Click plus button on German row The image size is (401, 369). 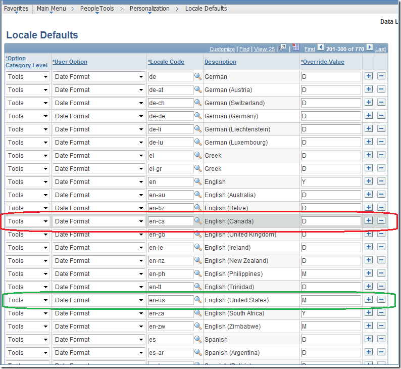369,76
